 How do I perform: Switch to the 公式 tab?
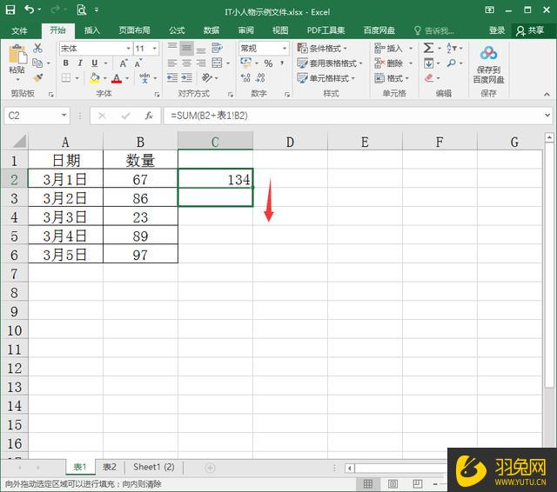coord(177,30)
